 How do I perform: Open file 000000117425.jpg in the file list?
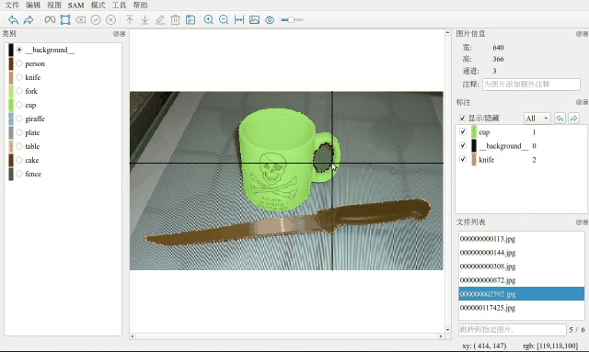pos(522,308)
